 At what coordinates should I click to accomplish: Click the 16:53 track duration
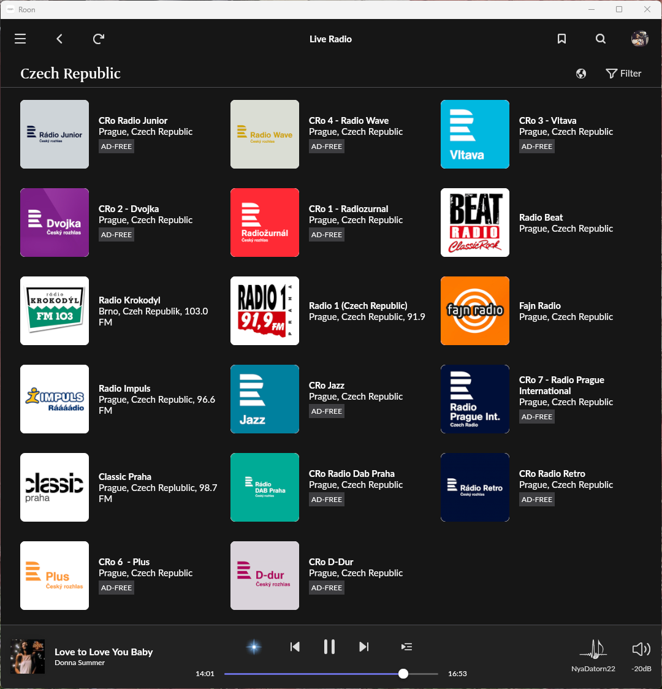point(457,674)
